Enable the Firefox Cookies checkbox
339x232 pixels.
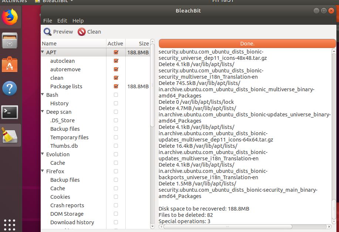(116, 197)
